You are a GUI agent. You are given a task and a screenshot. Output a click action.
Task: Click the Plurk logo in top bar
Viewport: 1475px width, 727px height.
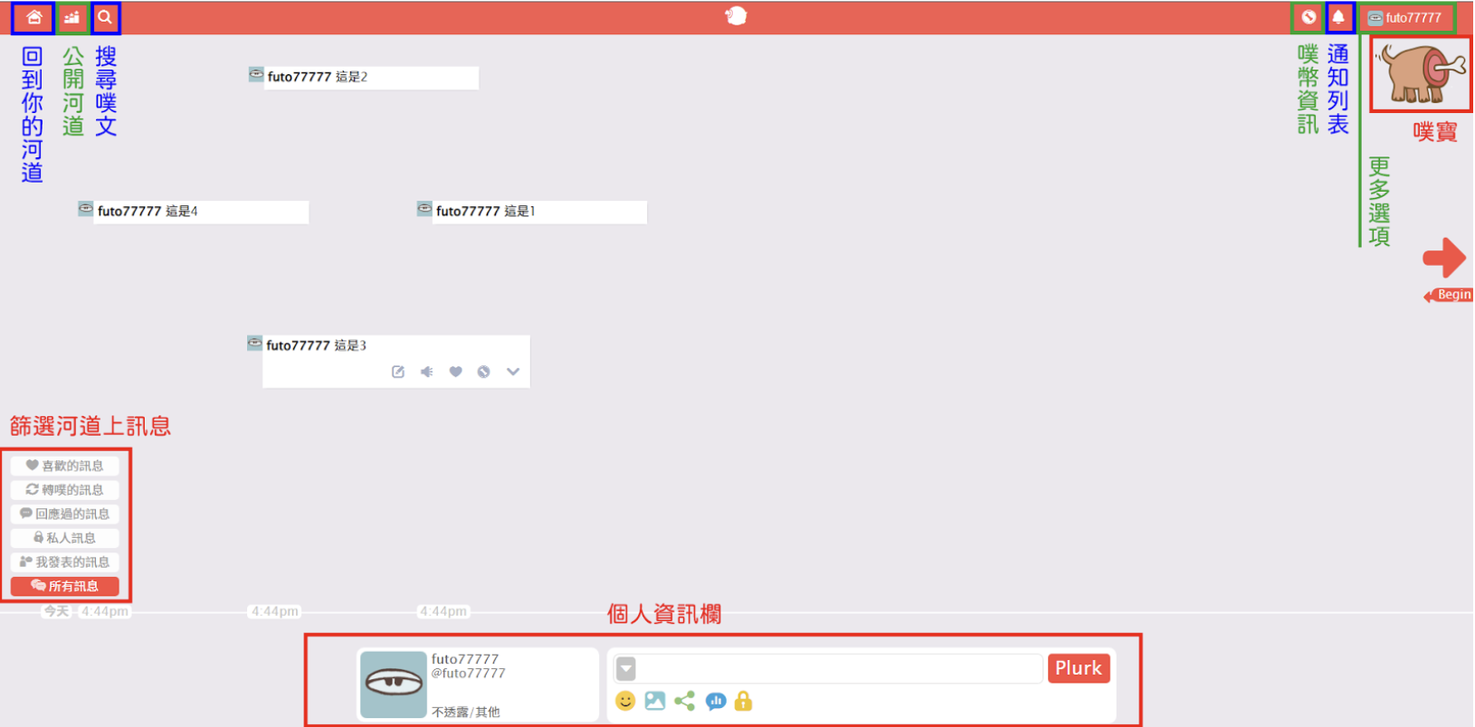coord(736,16)
